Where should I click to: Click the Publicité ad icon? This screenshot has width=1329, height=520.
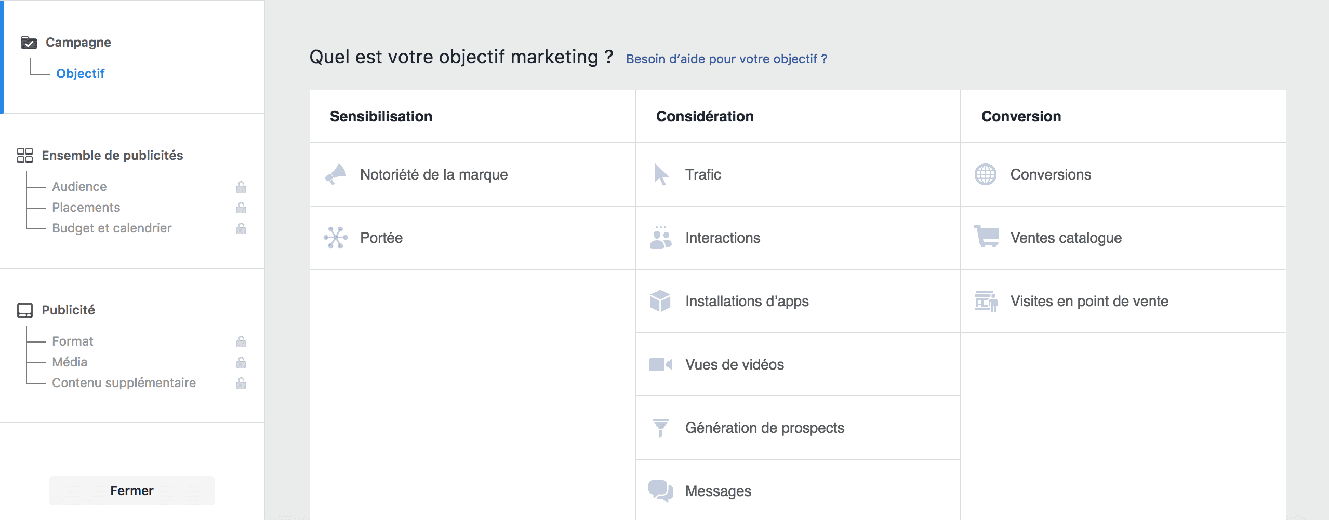(x=25, y=310)
